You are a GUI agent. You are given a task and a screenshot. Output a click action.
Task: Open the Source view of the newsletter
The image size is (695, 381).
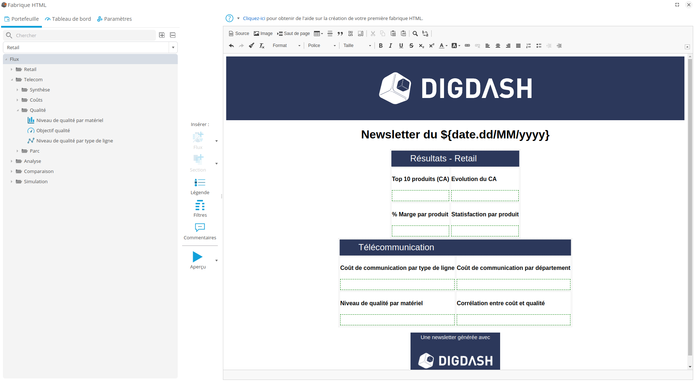pyautogui.click(x=239, y=34)
